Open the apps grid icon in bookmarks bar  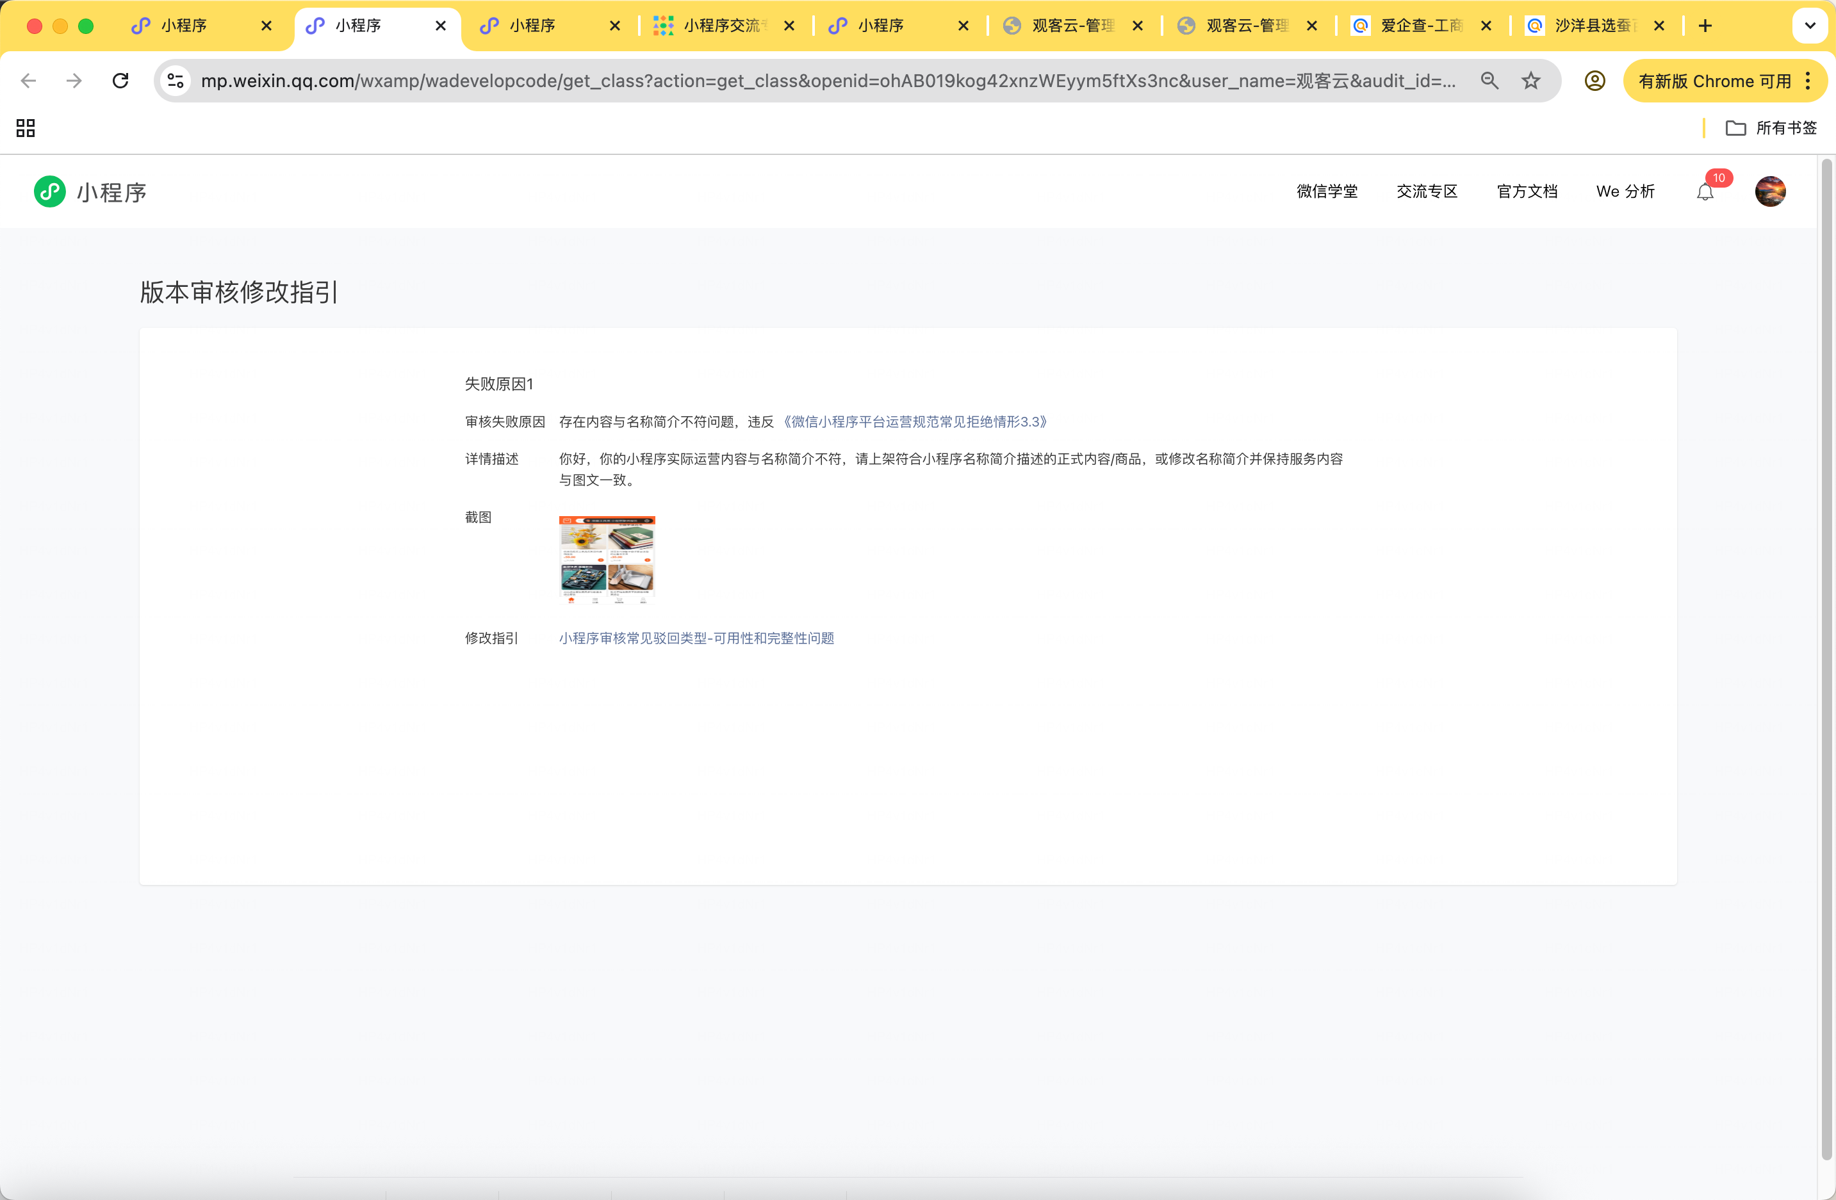[26, 128]
